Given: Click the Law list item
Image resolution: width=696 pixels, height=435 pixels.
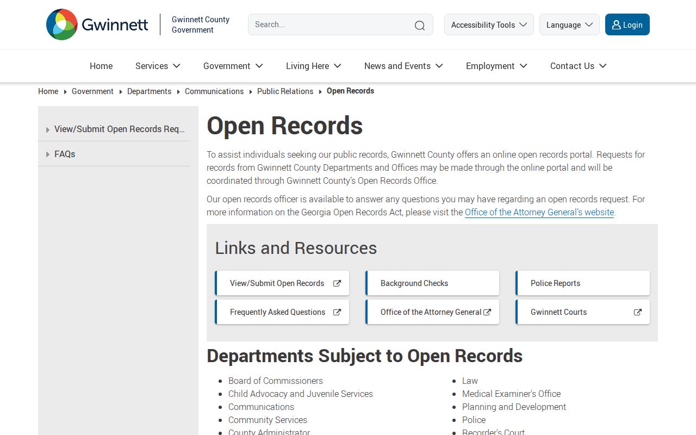Looking at the screenshot, I should (x=470, y=381).
